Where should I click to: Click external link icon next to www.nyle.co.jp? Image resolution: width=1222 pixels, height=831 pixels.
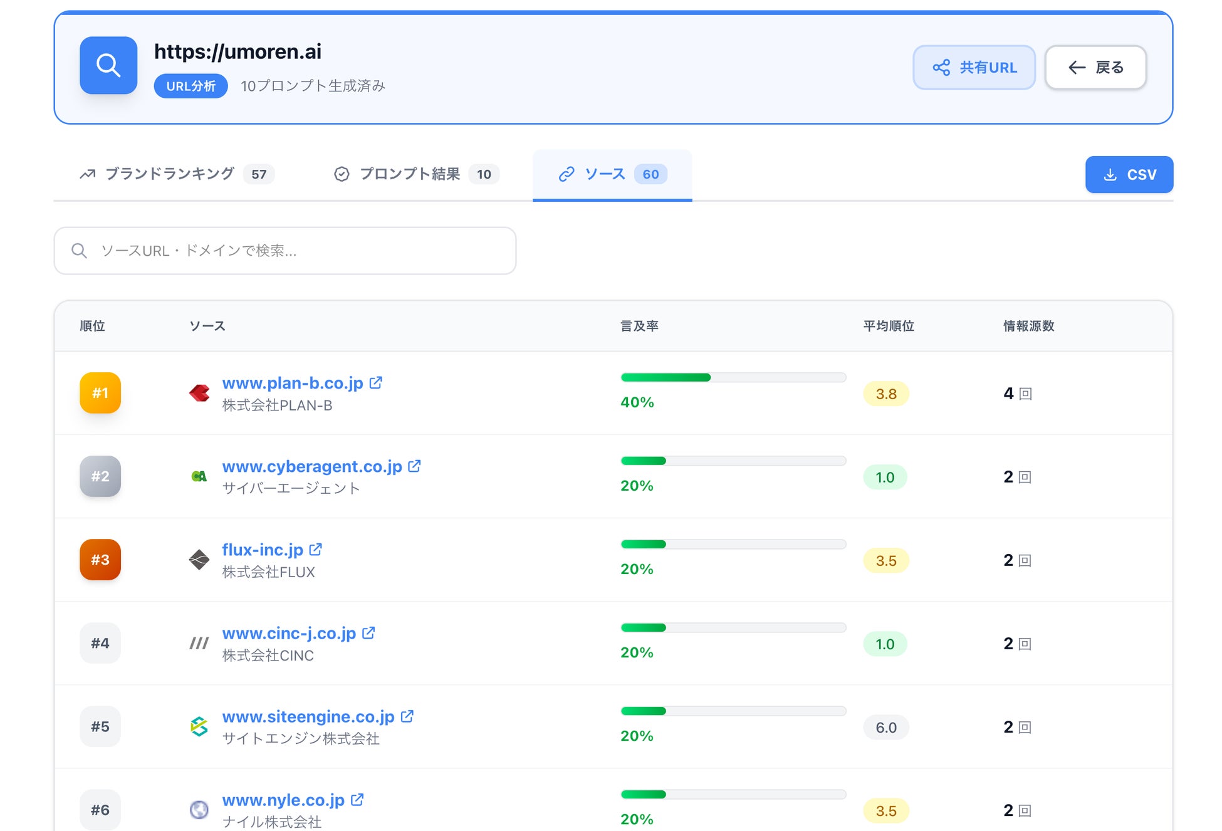(x=357, y=799)
